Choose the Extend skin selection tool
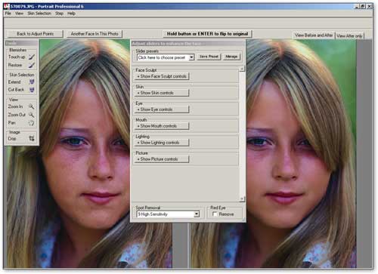Viewport: 378px width, 274px height. tap(21, 82)
